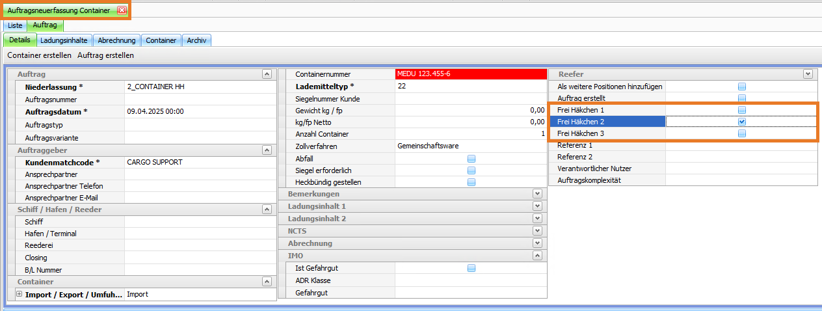Viewport: 822px width, 311px height.
Task: Open the Abrechnung tab
Action: pos(116,40)
